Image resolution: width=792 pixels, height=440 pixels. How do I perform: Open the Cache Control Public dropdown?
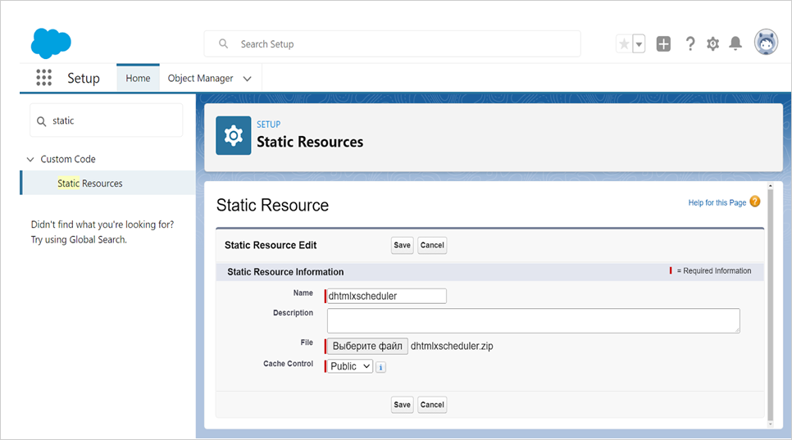(x=350, y=366)
